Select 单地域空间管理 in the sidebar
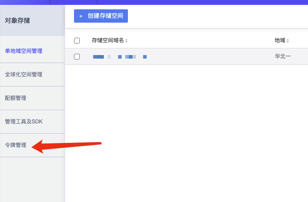Image resolution: width=308 pixels, height=202 pixels. 24,51
